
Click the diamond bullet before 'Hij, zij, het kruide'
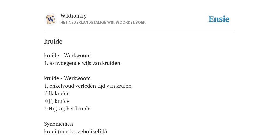tap(46, 109)
